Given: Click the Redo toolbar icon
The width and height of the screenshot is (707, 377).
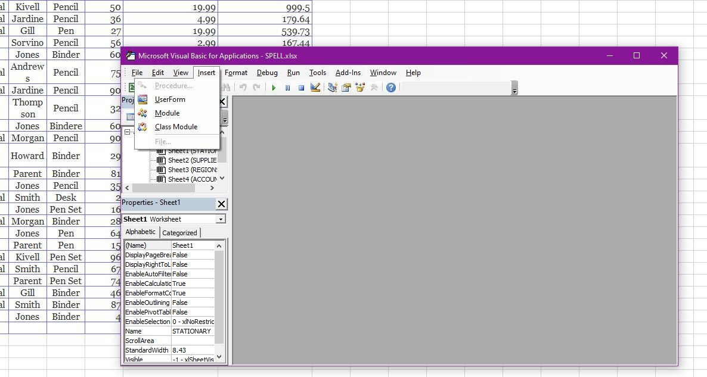Looking at the screenshot, I should click(256, 88).
